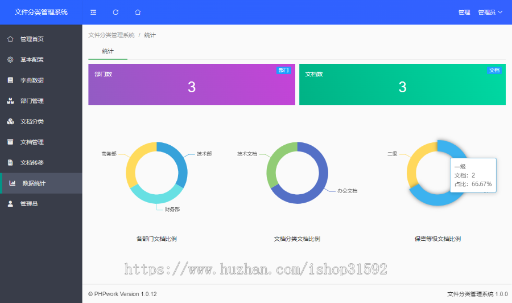Open 文档管理 in the sidebar

41,142
